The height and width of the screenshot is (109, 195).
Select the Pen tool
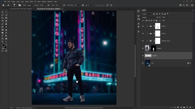[6, 33]
